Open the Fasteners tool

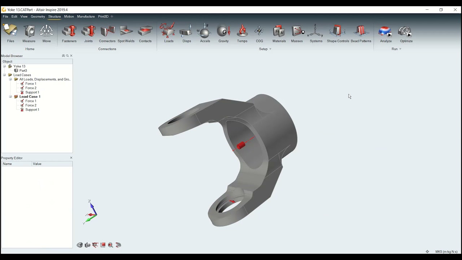[69, 33]
